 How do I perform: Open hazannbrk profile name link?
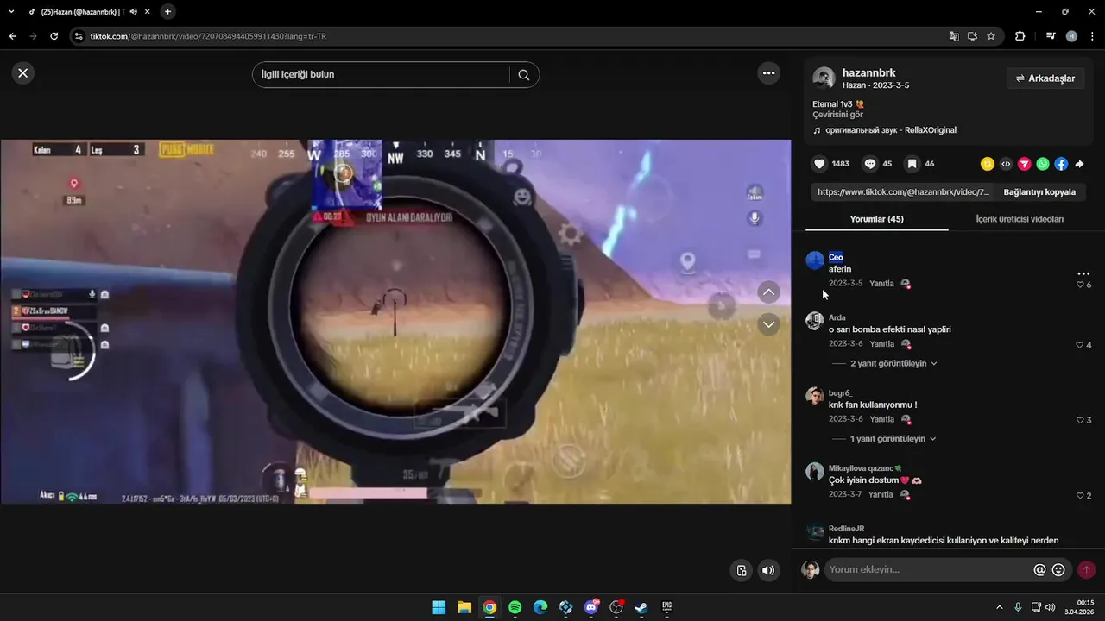(x=868, y=73)
